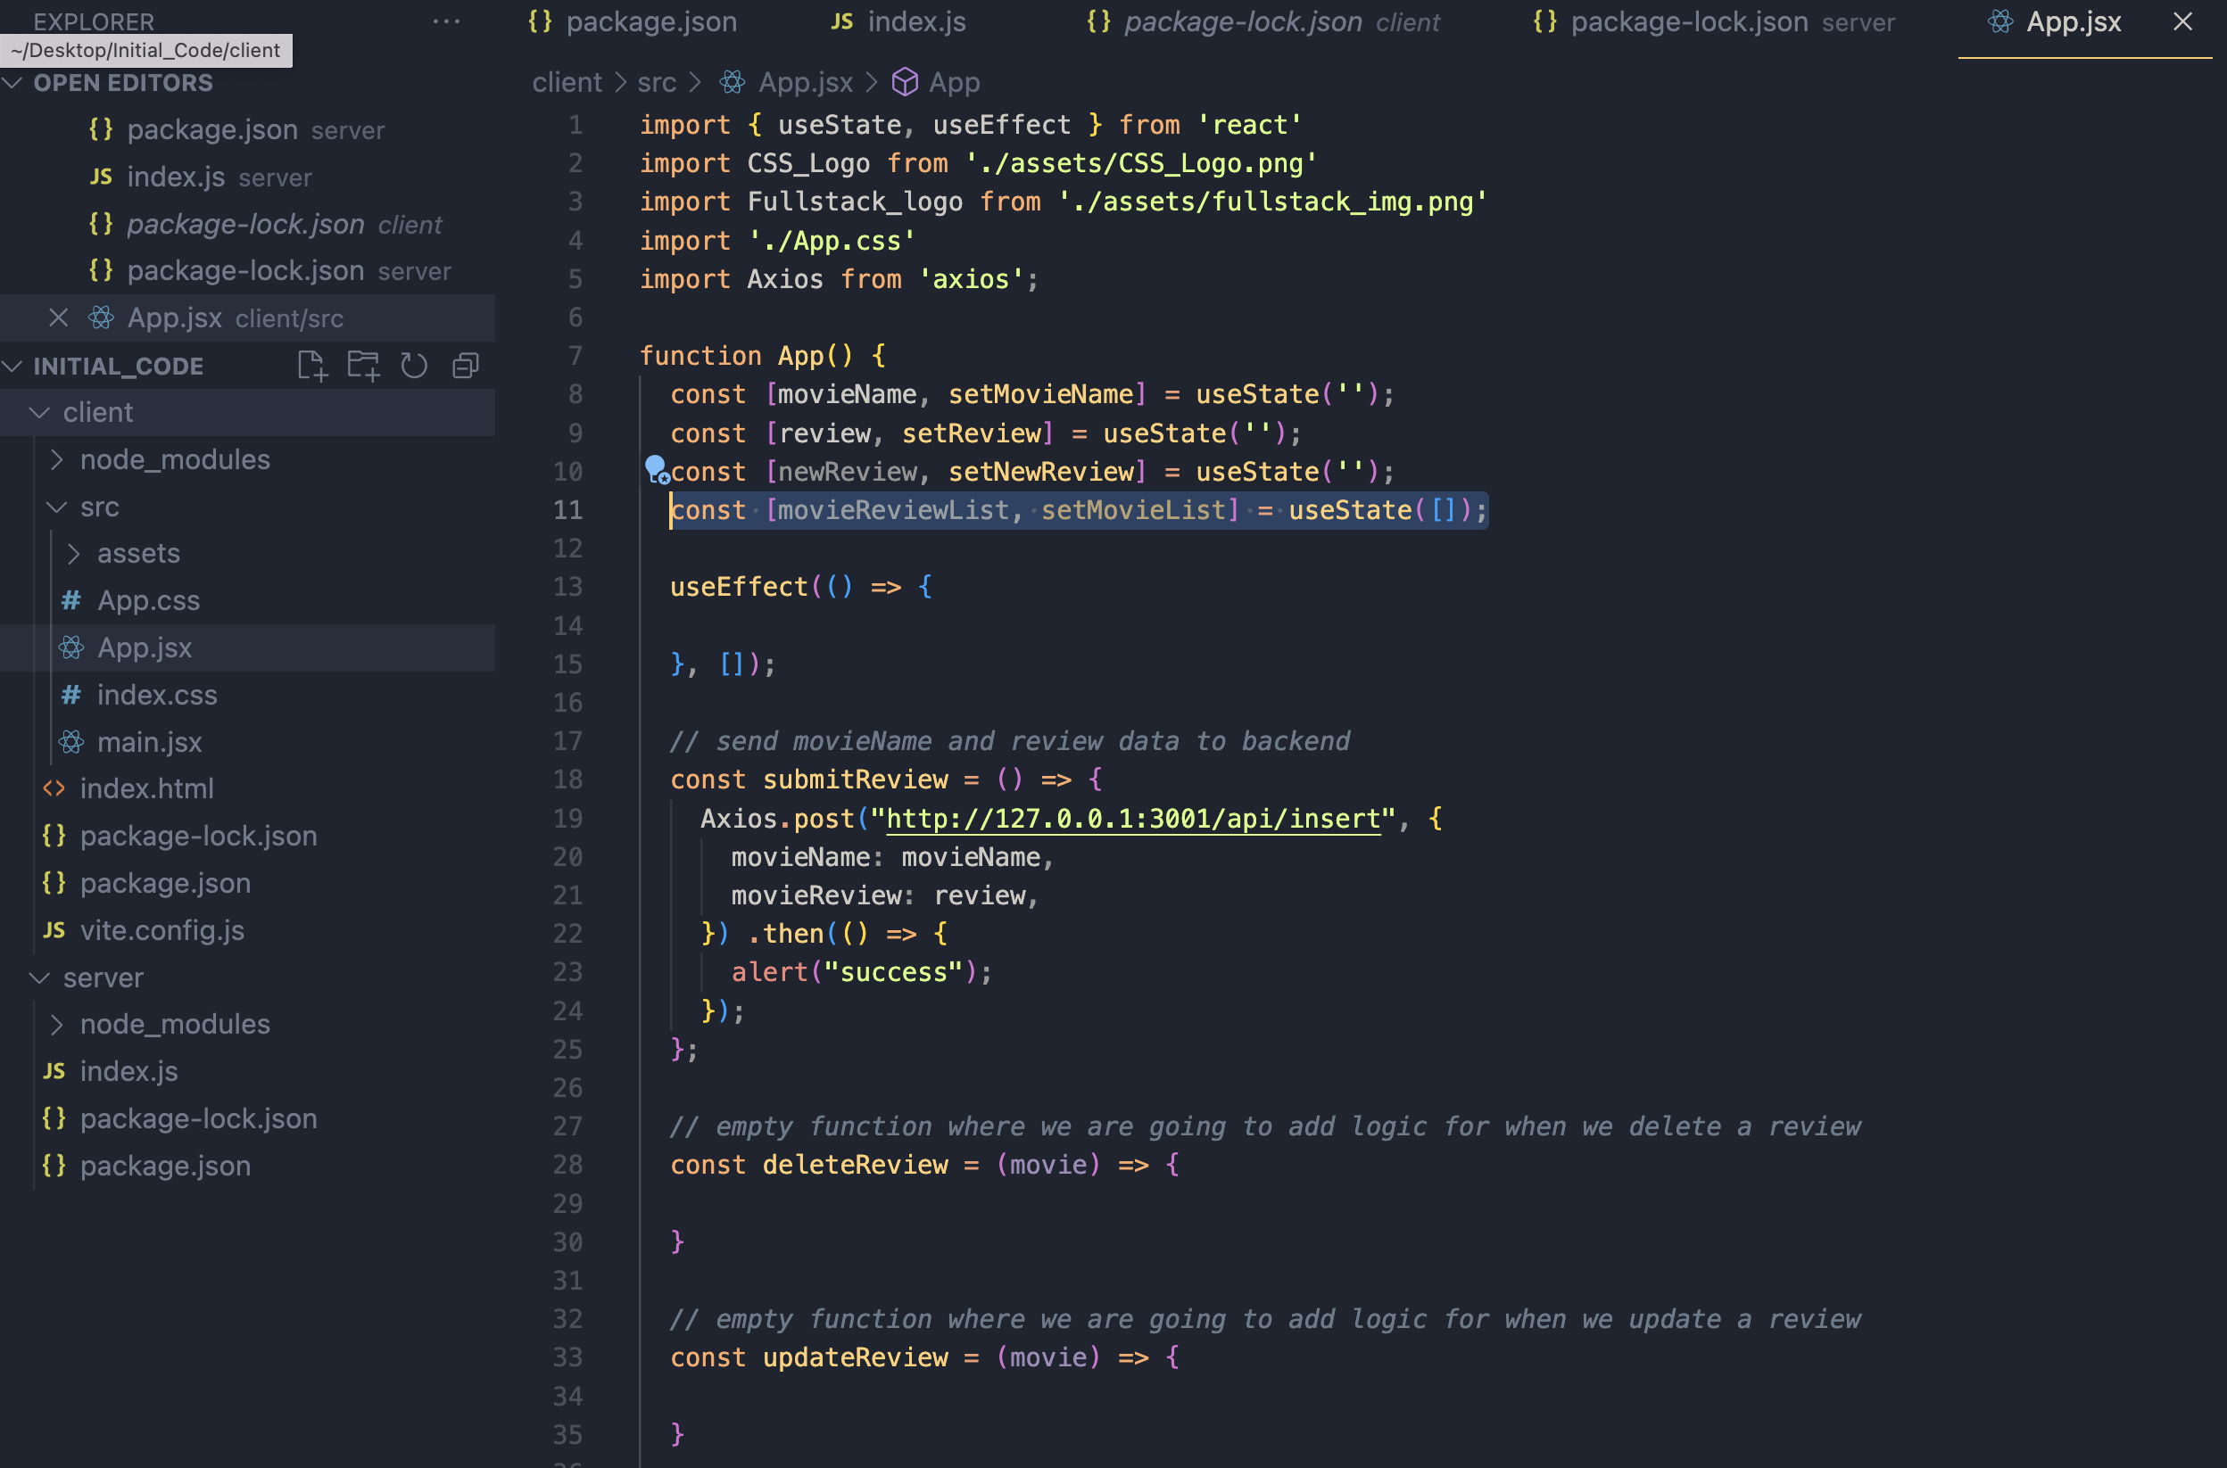Refresh the explorer with the refresh icon

(x=414, y=366)
